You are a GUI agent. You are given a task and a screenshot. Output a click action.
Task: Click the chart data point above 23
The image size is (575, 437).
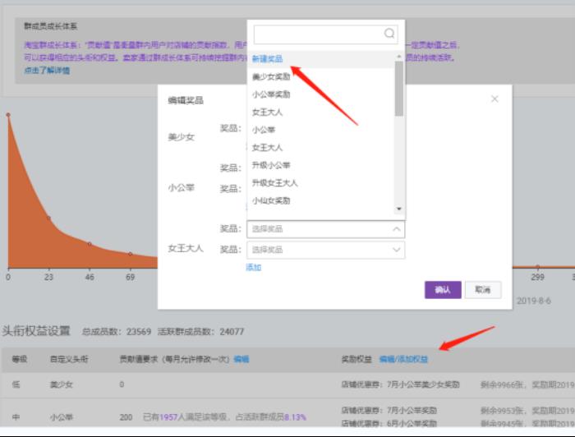48,218
